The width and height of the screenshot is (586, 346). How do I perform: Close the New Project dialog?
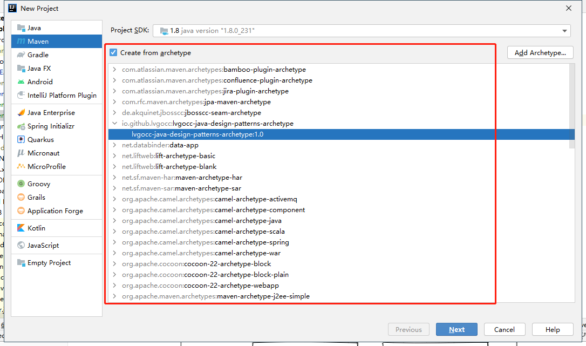point(568,8)
